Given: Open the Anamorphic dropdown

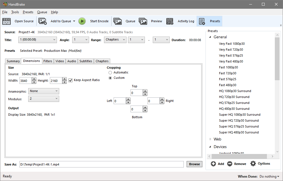Looking at the screenshot, I should pos(44,91).
